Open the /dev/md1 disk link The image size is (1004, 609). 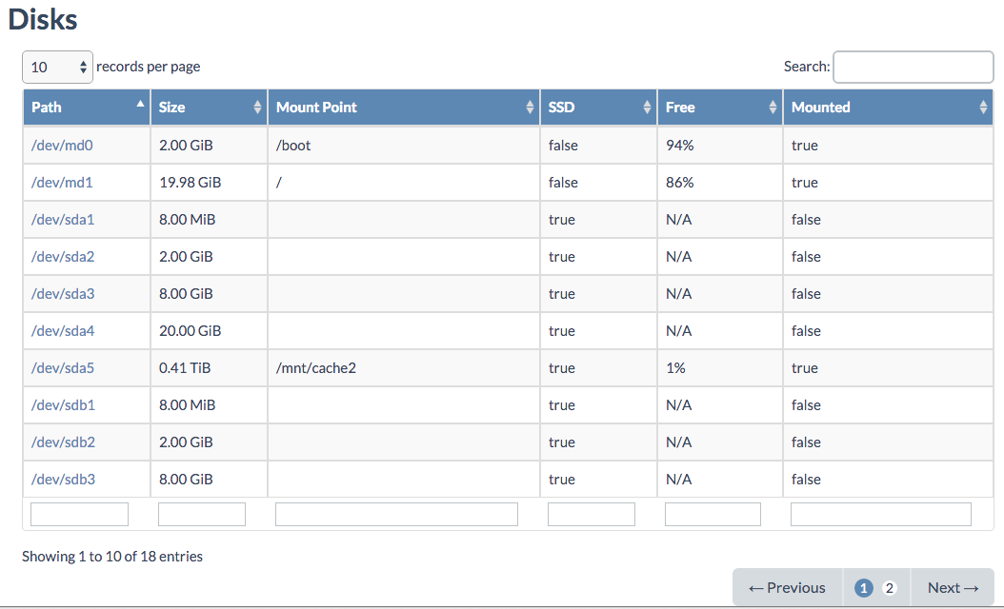[x=62, y=183]
